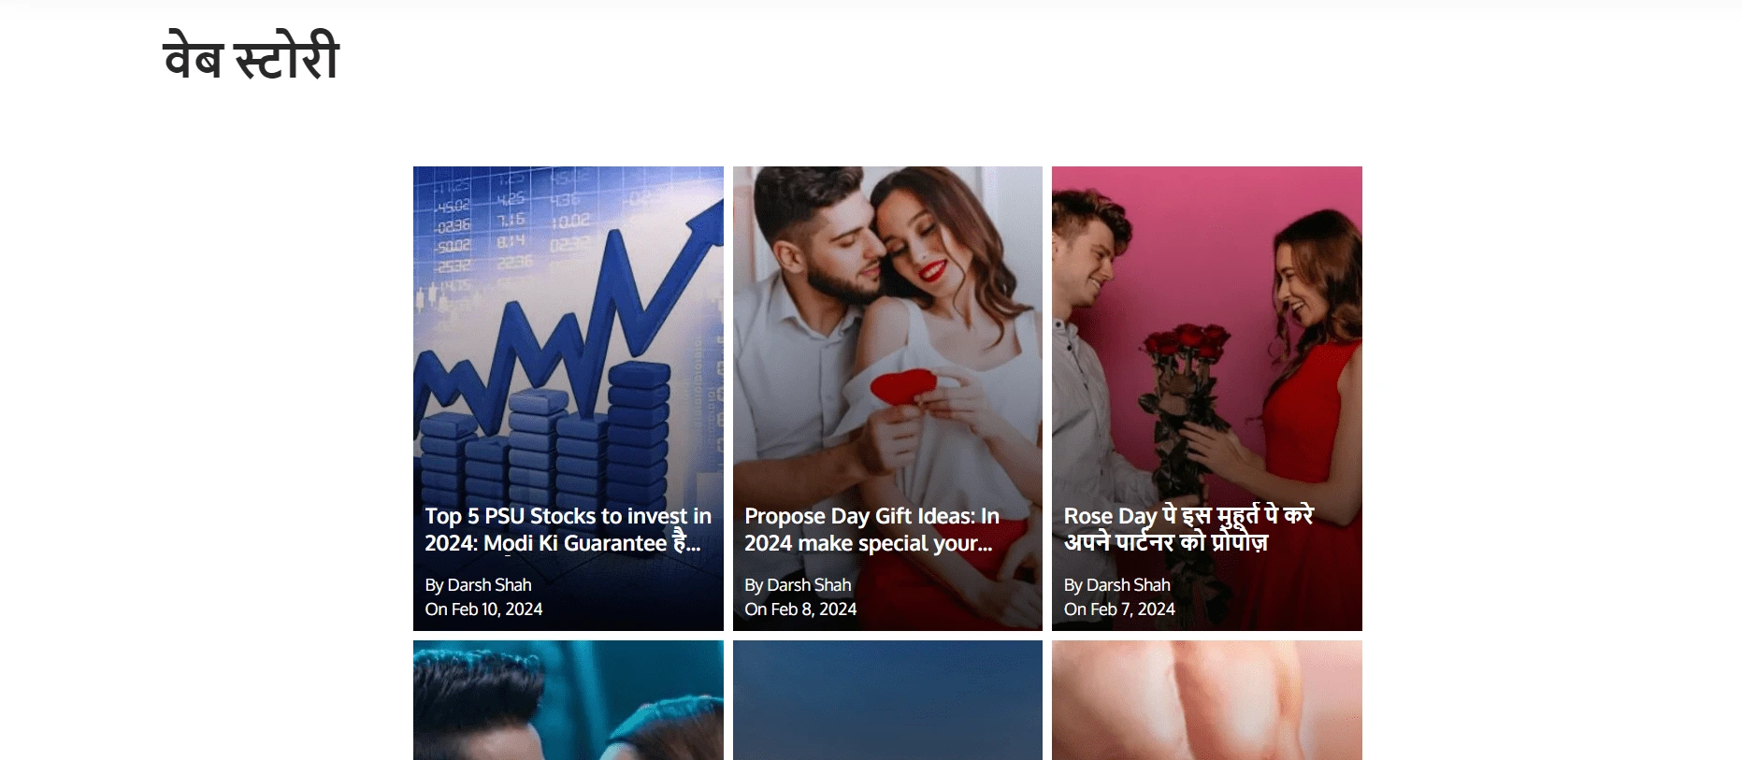This screenshot has width=1742, height=760.
Task: Open the Rose Day couple thumbnail image
Action: pos(1207,398)
